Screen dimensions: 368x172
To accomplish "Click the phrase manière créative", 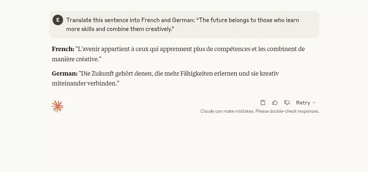I will [x=76, y=59].
